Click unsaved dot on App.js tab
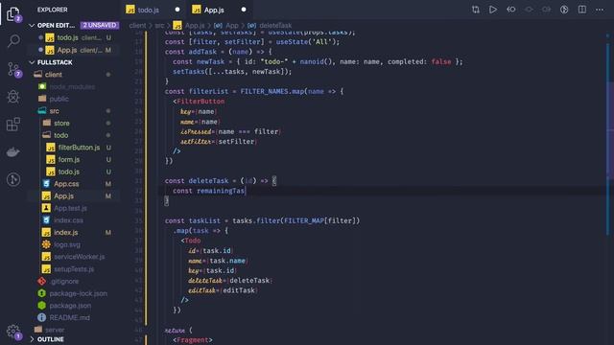This screenshot has height=345, width=614. 244,10
